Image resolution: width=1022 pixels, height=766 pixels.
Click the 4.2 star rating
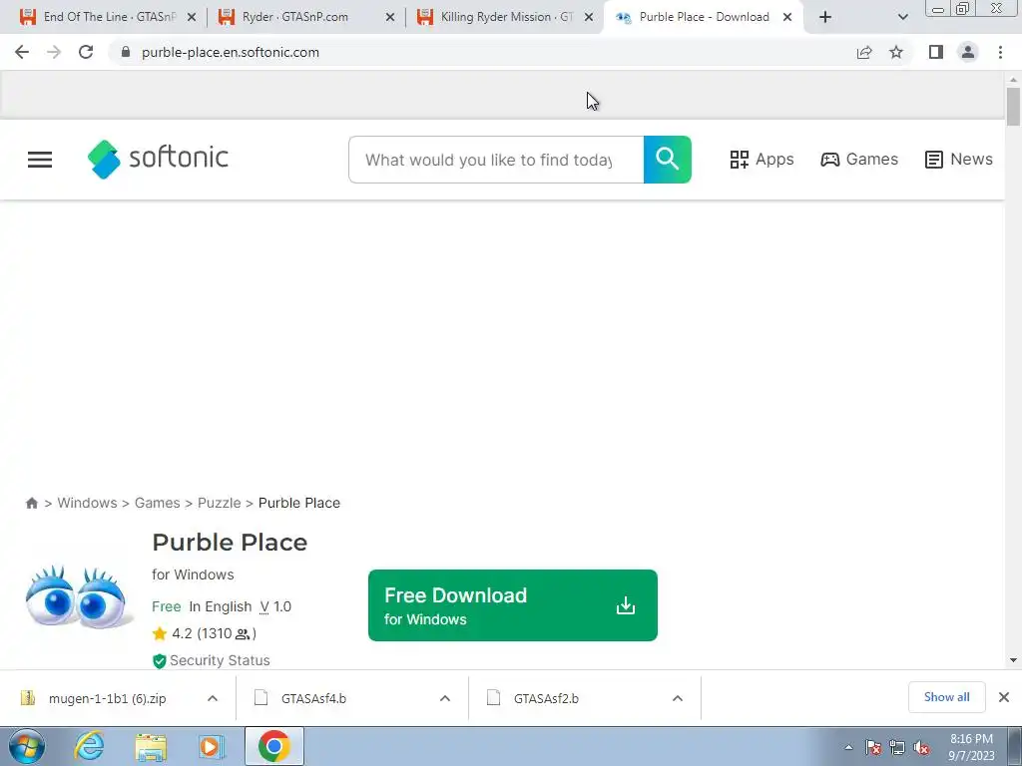click(204, 633)
